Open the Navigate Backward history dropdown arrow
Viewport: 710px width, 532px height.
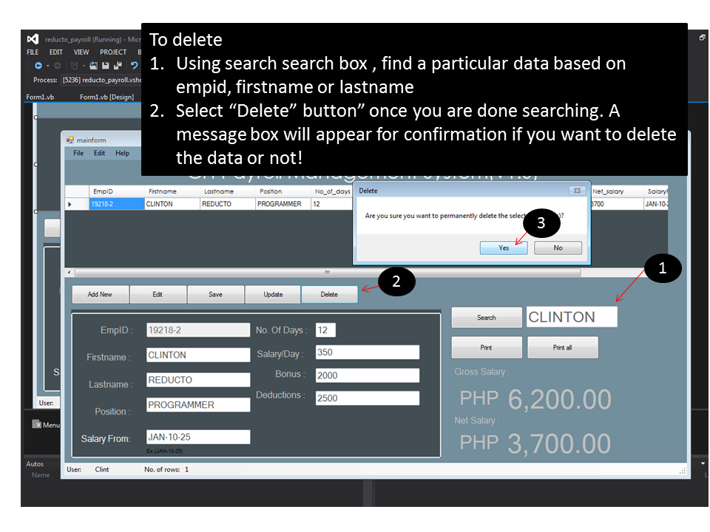48,65
